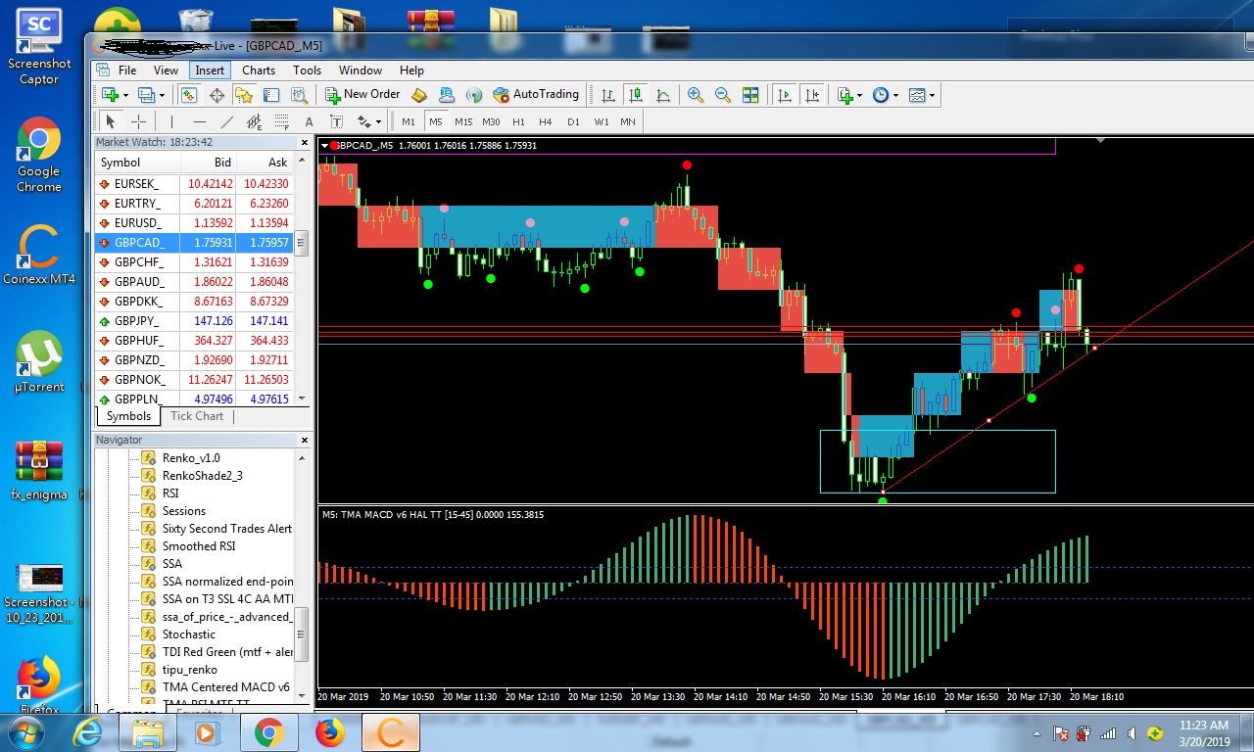
Task: Open the View menu
Action: tap(166, 70)
